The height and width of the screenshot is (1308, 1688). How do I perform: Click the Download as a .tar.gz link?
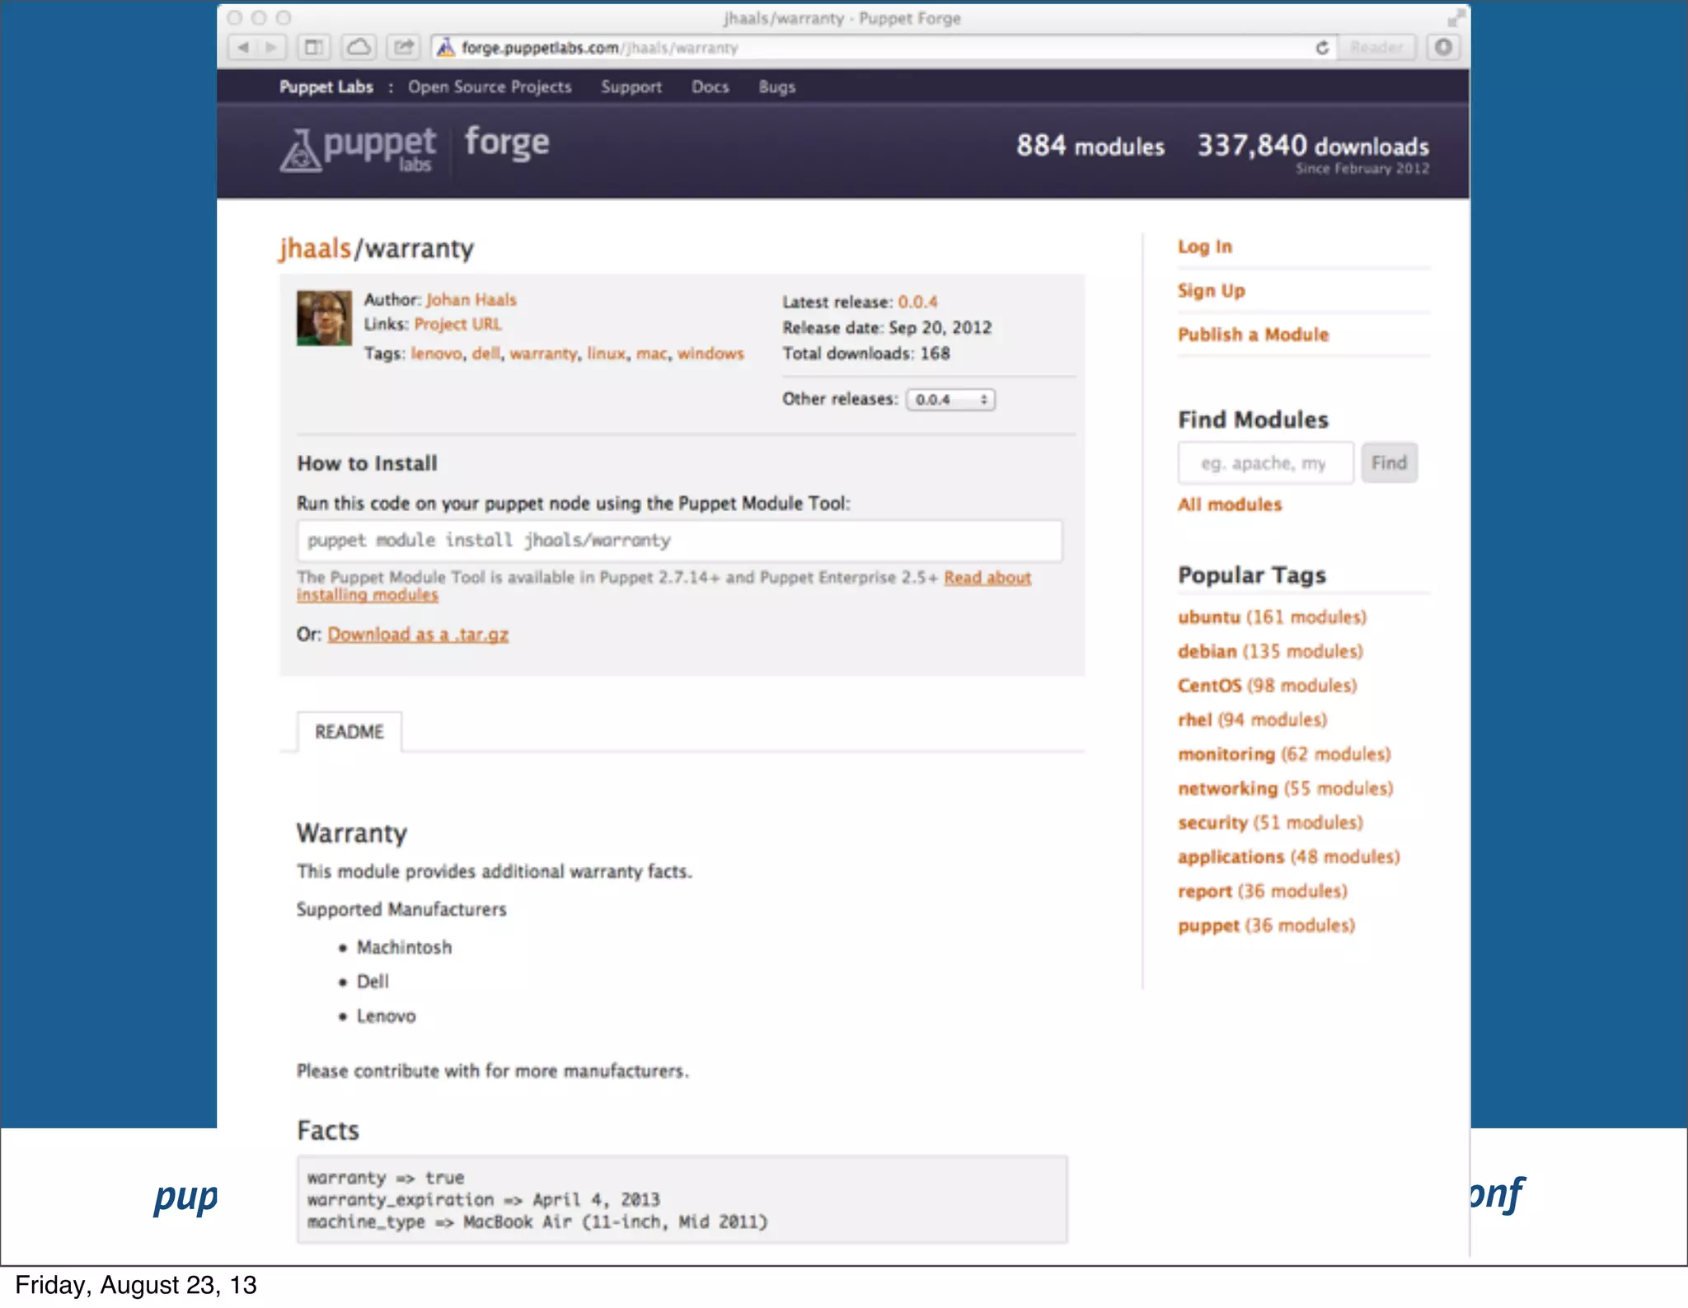pyautogui.click(x=418, y=635)
